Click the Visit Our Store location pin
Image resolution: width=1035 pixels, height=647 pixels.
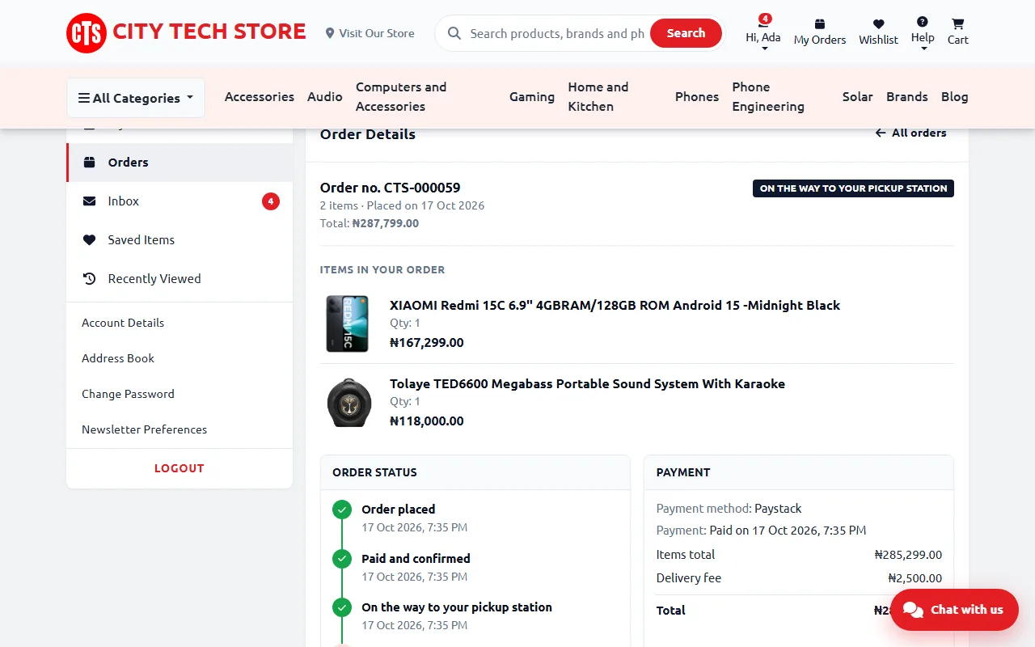(x=330, y=33)
